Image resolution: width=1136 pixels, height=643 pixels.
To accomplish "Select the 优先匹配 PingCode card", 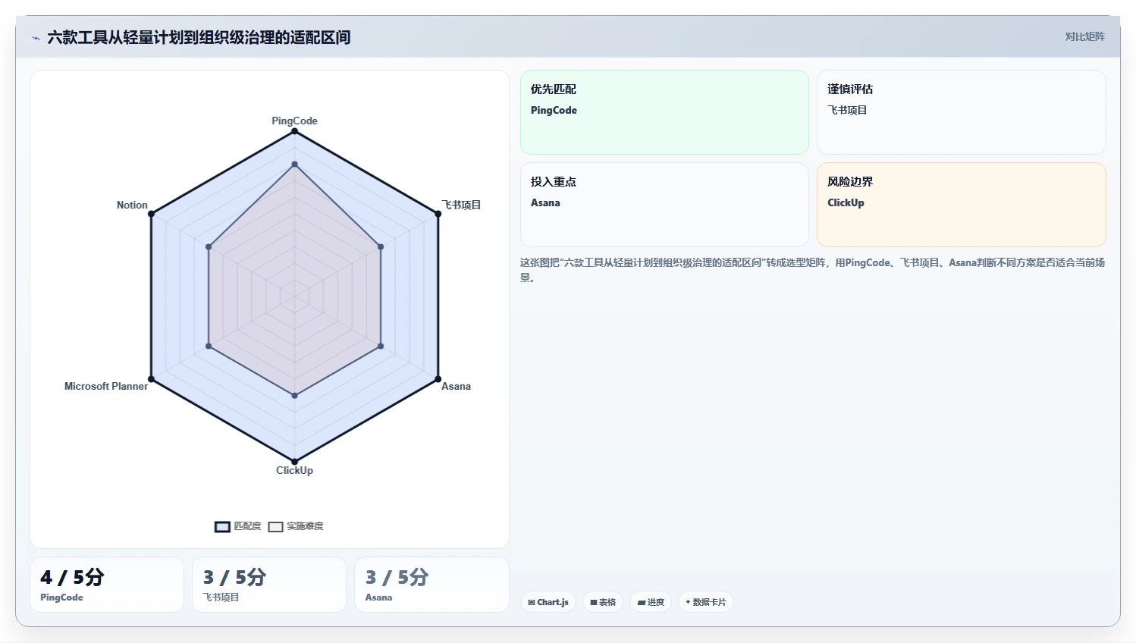I will pos(664,112).
